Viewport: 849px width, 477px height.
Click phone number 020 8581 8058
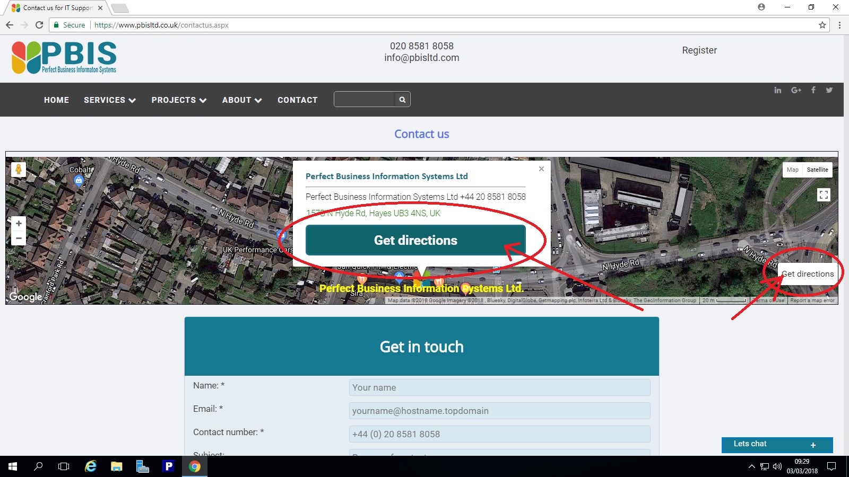[422, 46]
